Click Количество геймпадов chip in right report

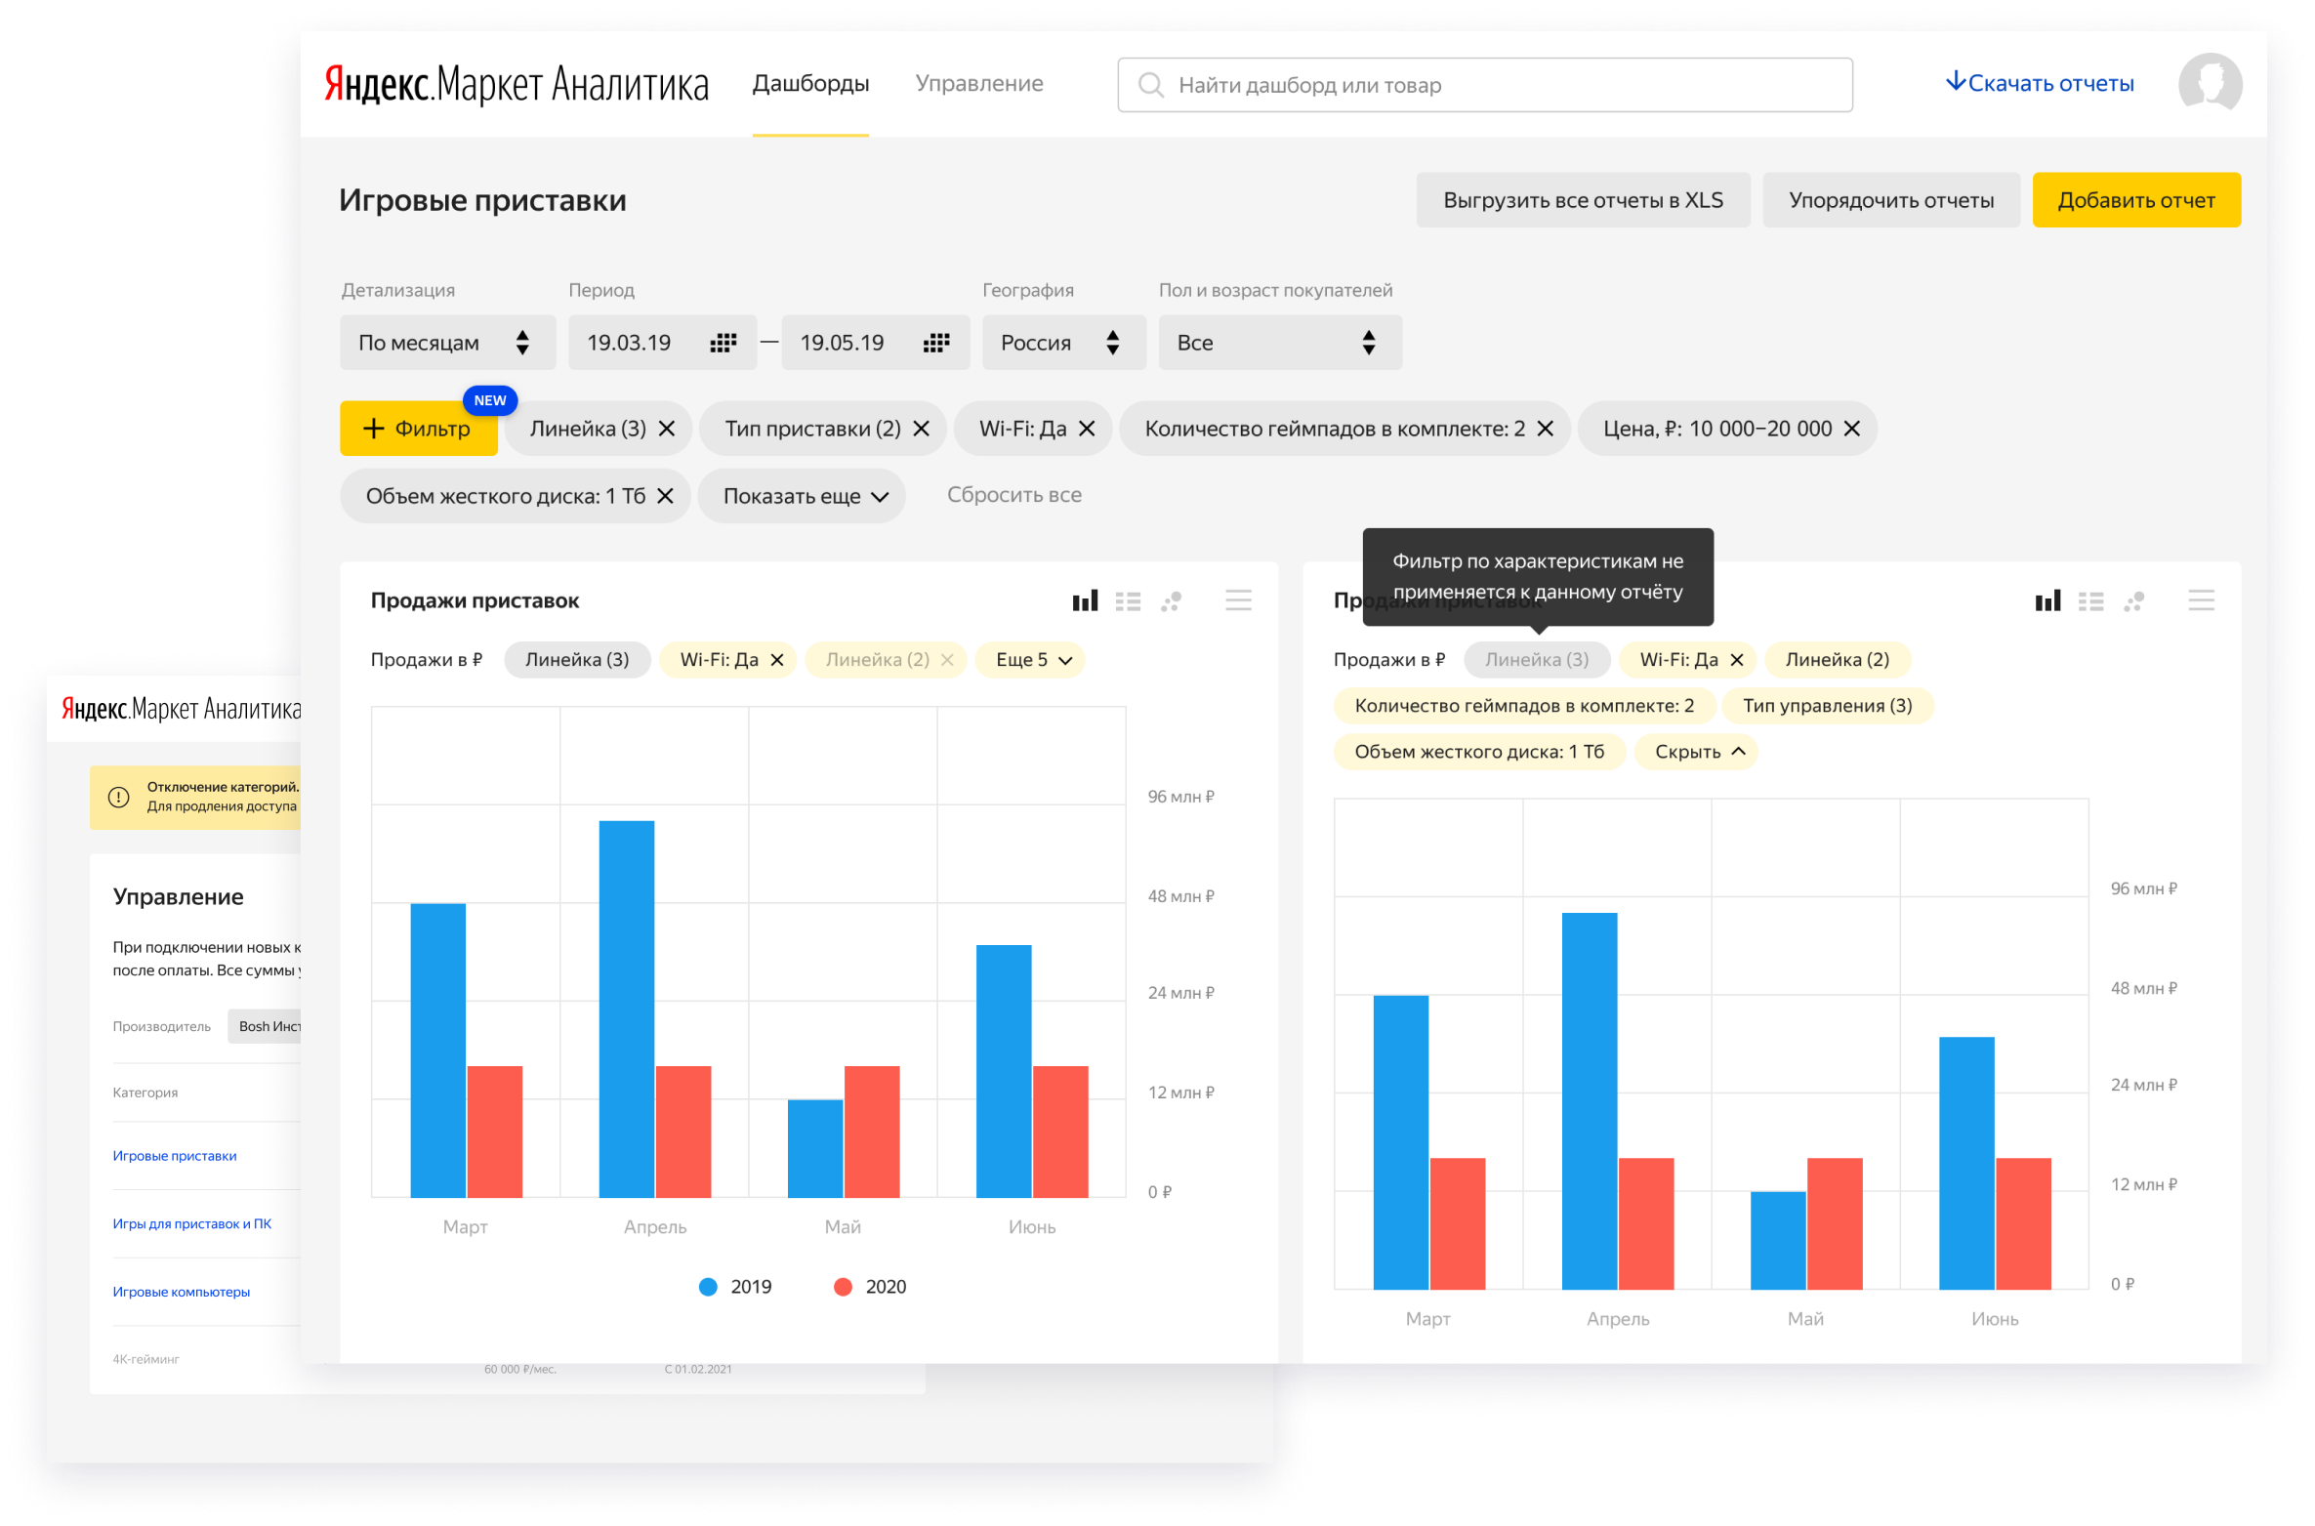[x=1523, y=706]
